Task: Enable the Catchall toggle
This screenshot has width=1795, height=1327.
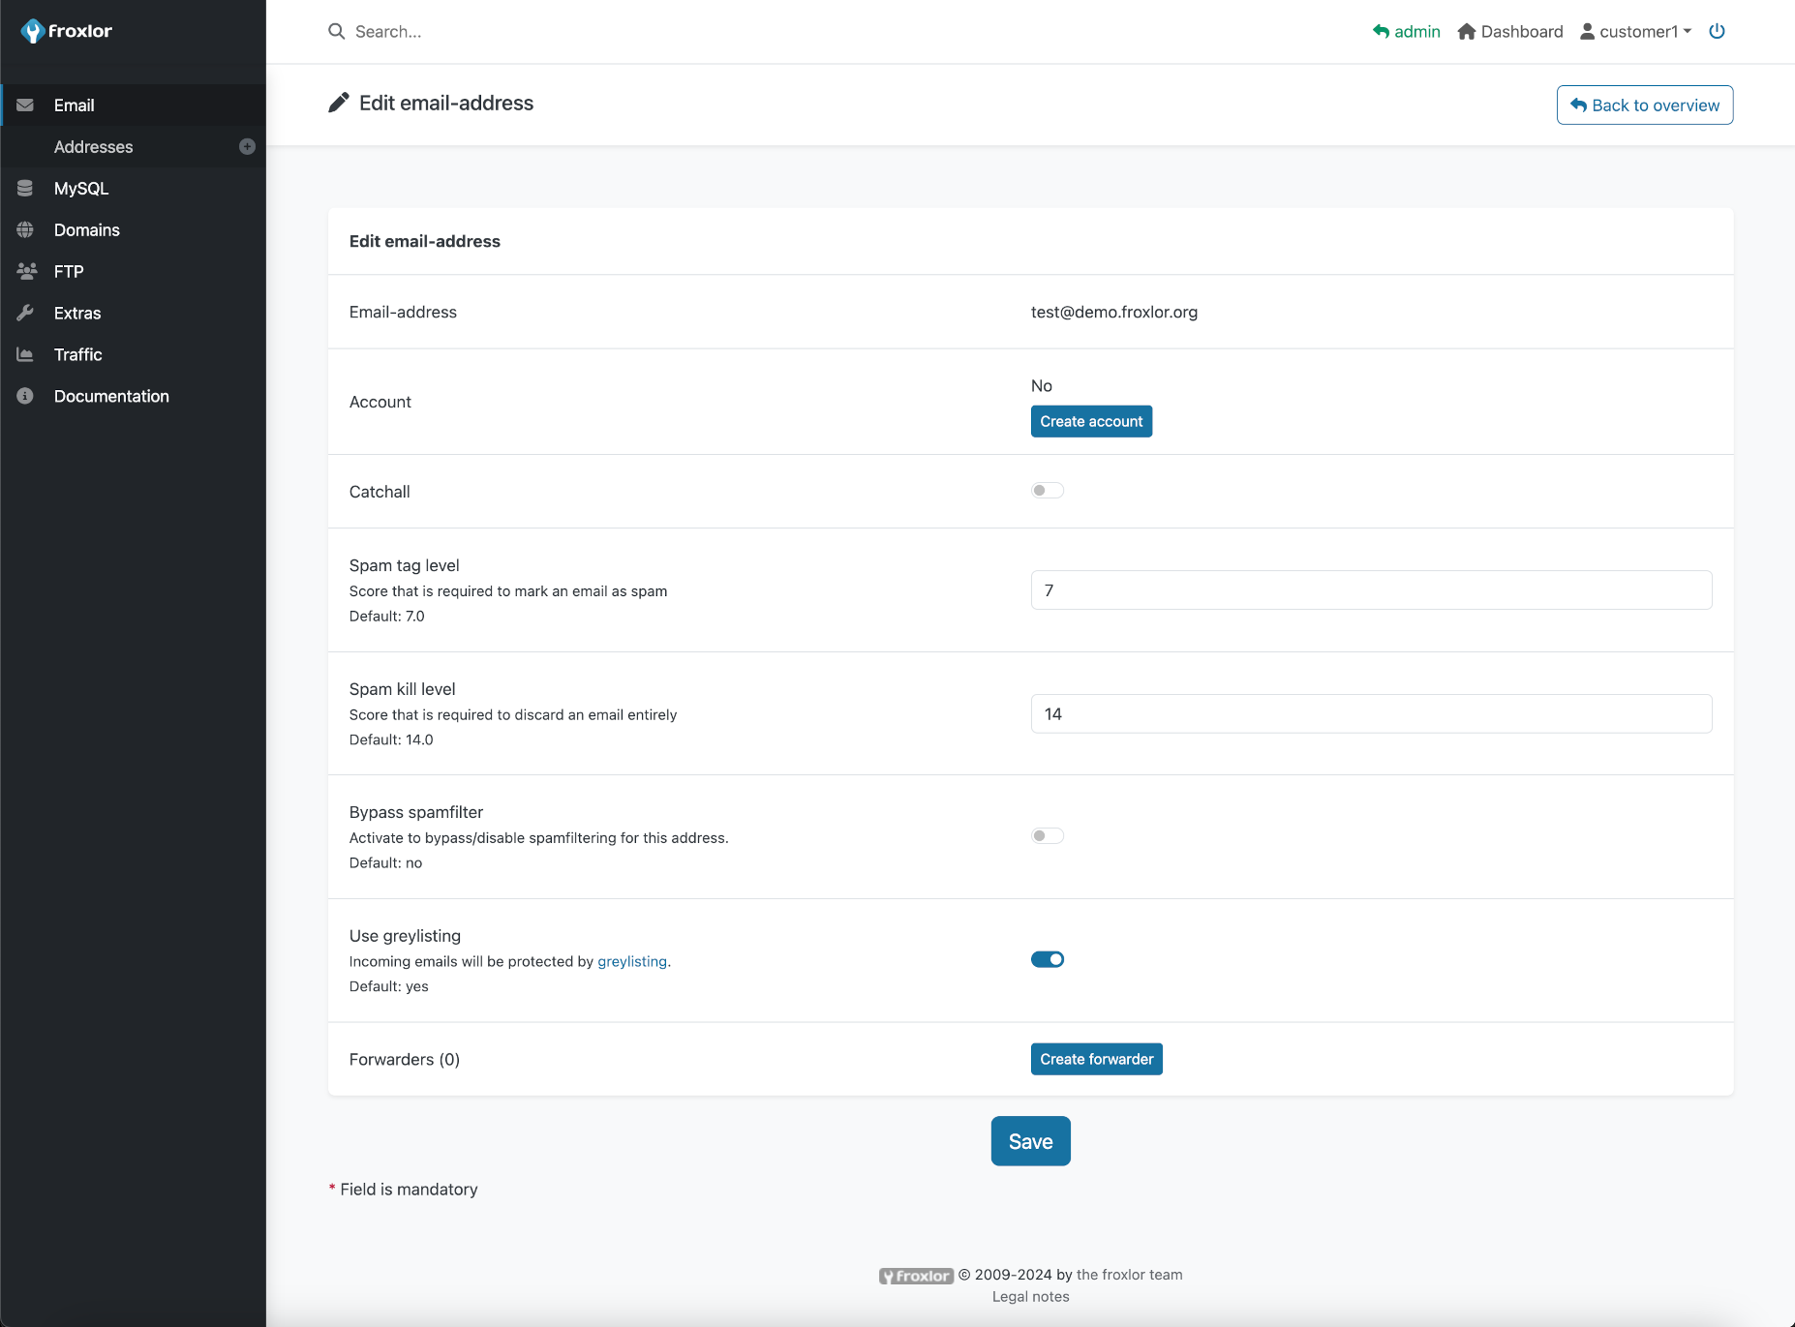Action: pyautogui.click(x=1047, y=491)
